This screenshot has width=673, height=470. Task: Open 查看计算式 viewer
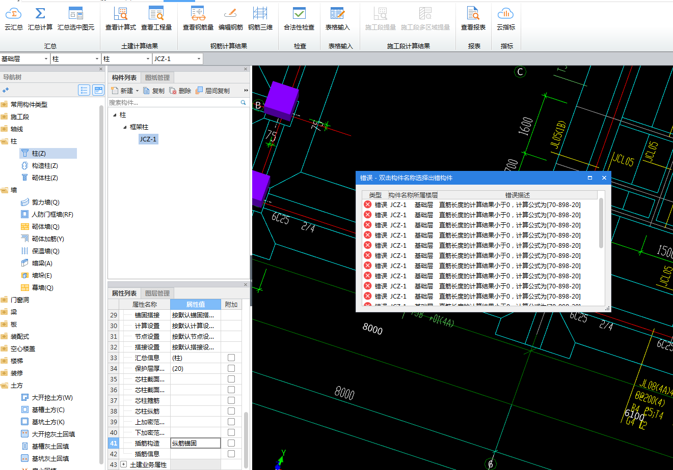[121, 19]
